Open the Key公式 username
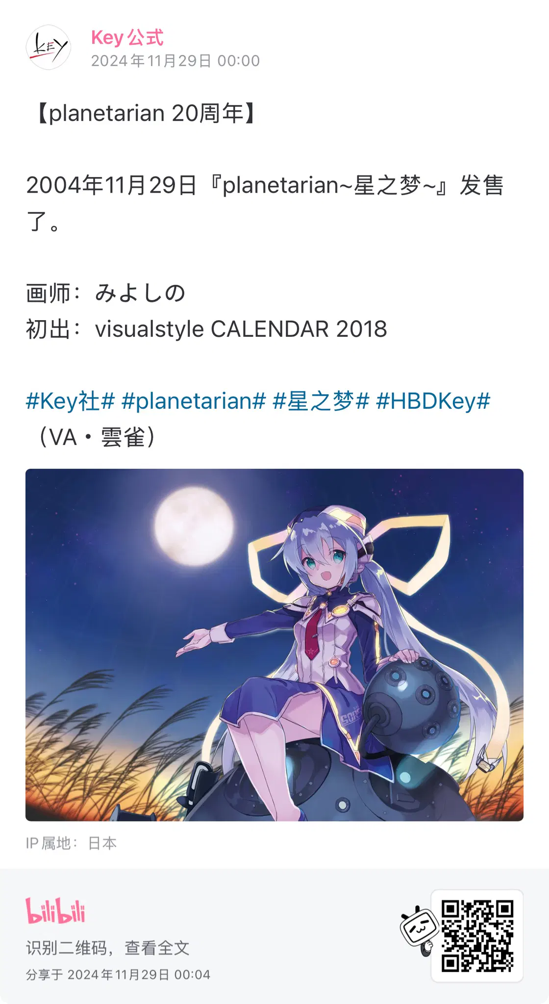Image resolution: width=549 pixels, height=1004 pixels. [127, 38]
